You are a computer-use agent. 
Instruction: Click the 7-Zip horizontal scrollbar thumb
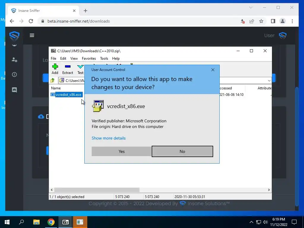pos(97,190)
